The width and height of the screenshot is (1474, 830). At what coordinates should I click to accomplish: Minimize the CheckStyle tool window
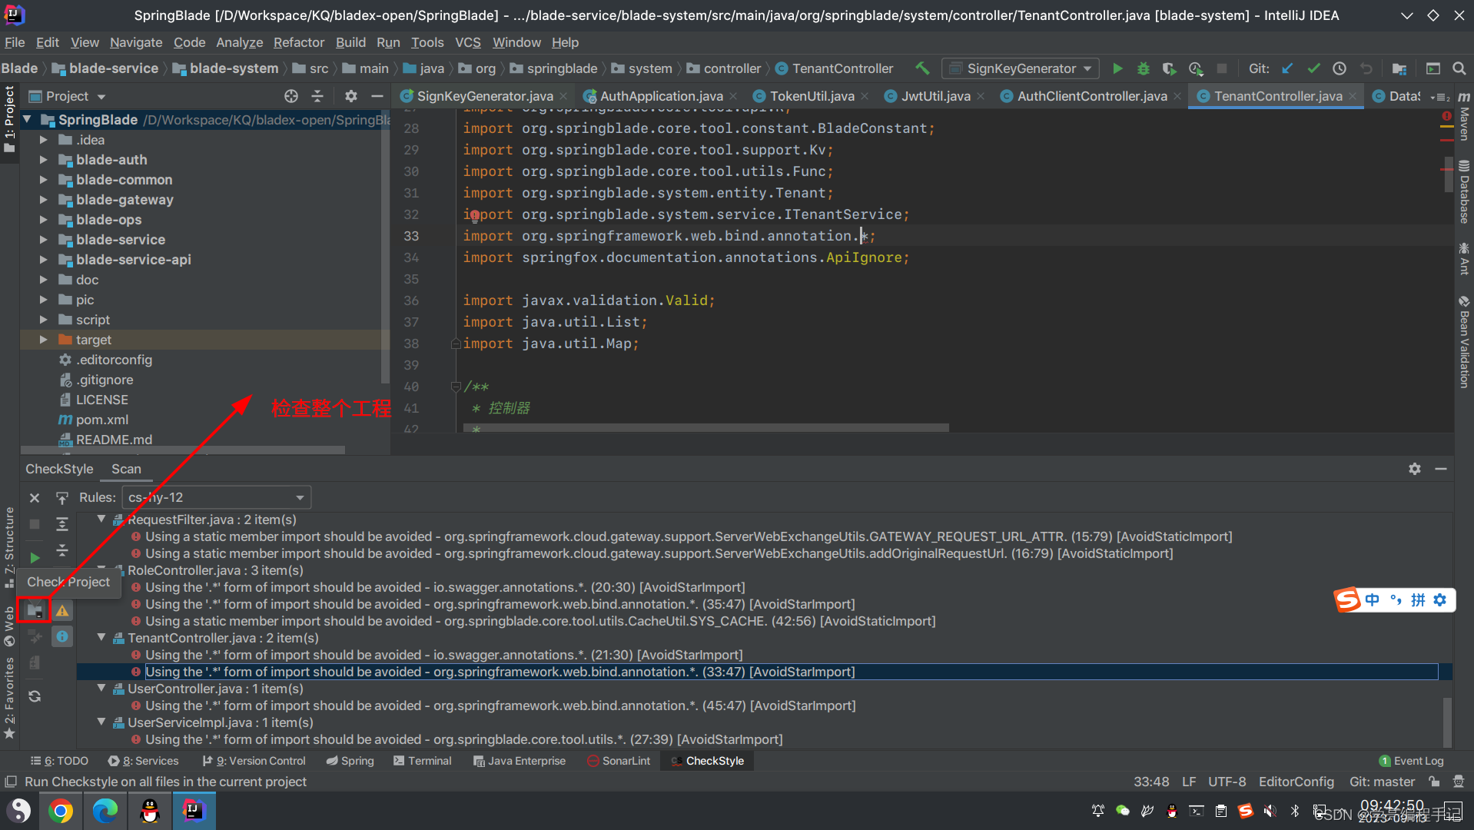(1441, 469)
